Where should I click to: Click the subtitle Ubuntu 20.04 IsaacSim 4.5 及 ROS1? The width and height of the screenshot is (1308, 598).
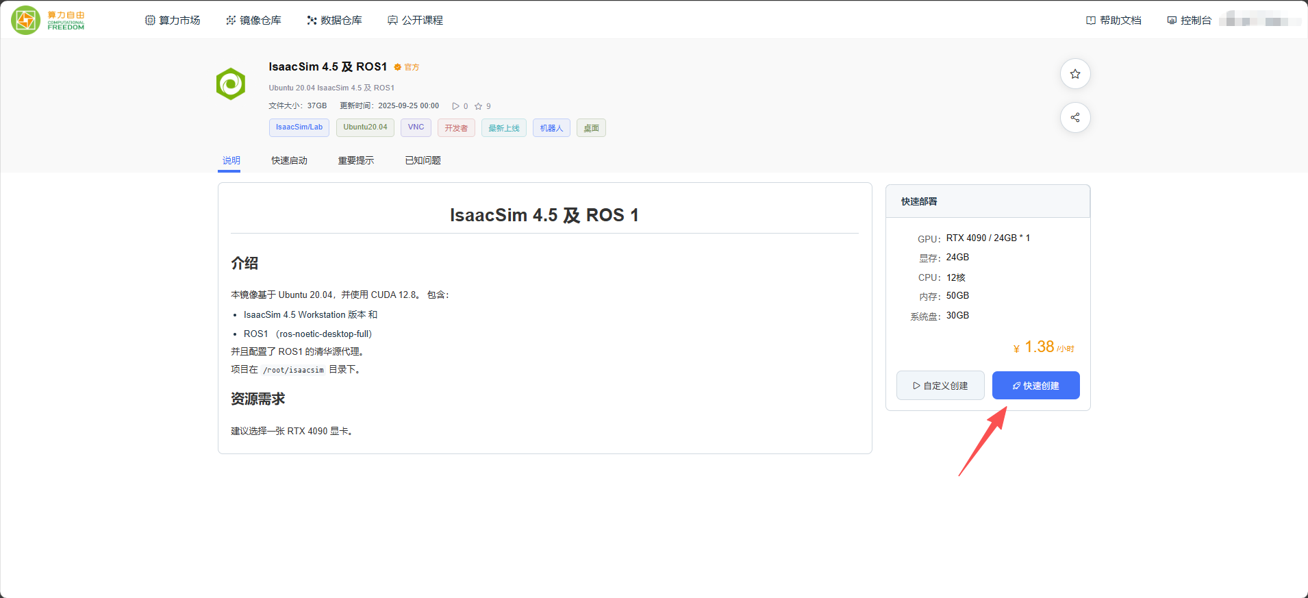[x=331, y=88]
